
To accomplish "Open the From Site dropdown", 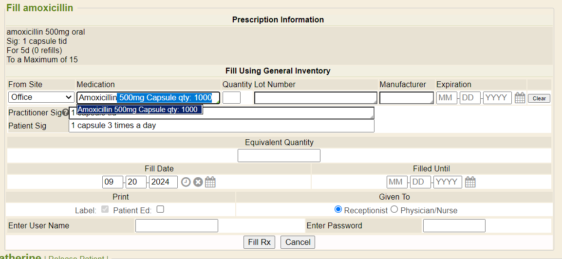I will 41,97.
